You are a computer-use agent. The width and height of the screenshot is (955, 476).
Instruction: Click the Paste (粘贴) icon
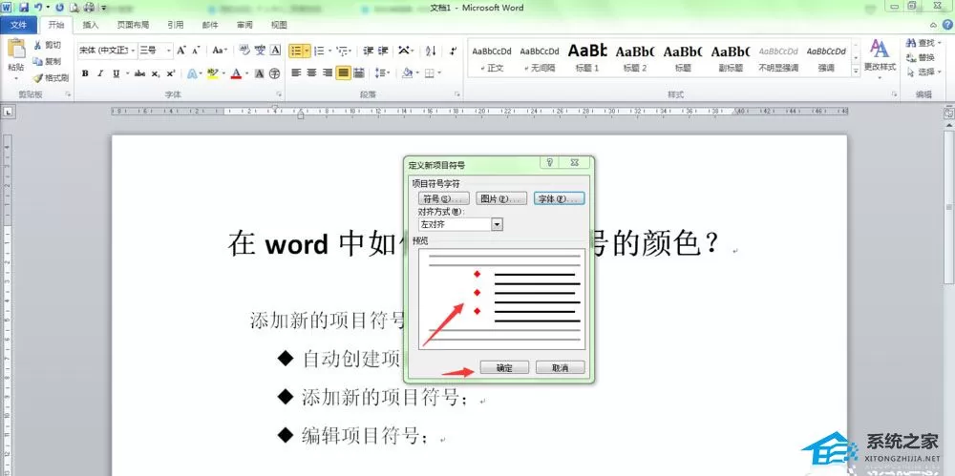tap(16, 50)
